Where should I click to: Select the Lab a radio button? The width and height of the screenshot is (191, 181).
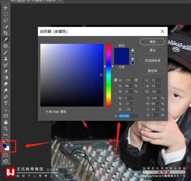[x=143, y=86]
